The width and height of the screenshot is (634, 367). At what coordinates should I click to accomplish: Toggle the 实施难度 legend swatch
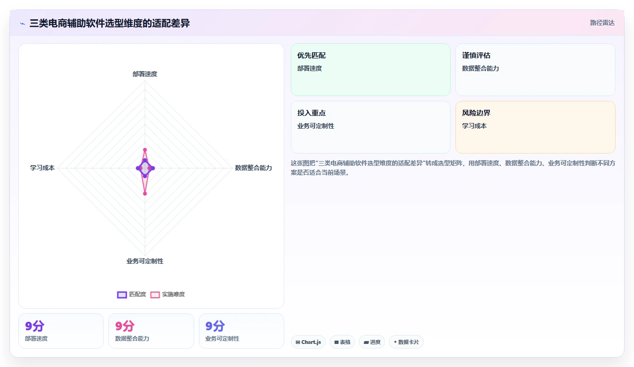click(155, 294)
